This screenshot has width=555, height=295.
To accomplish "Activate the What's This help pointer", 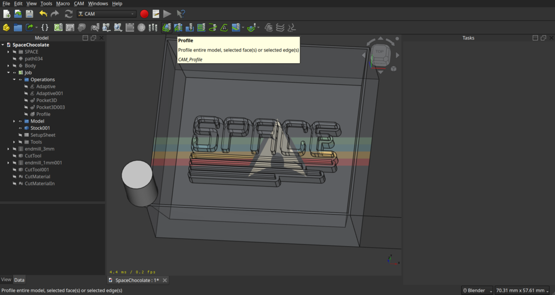I will point(180,14).
